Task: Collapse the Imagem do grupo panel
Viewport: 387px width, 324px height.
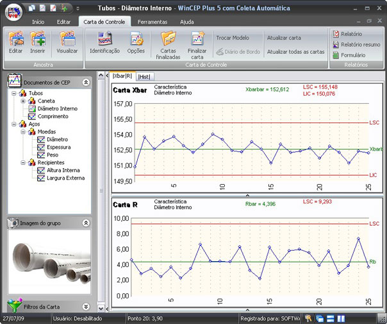Action: coord(86,223)
